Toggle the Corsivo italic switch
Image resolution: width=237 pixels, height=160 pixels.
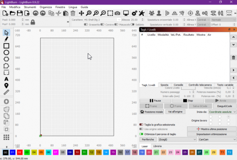(x=102, y=24)
